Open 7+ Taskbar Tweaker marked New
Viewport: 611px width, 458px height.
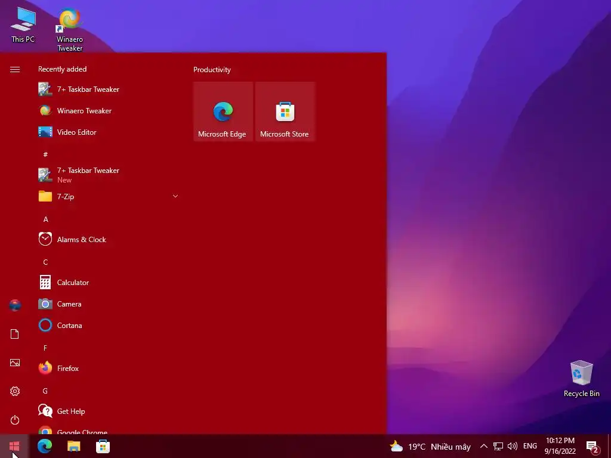click(x=108, y=175)
